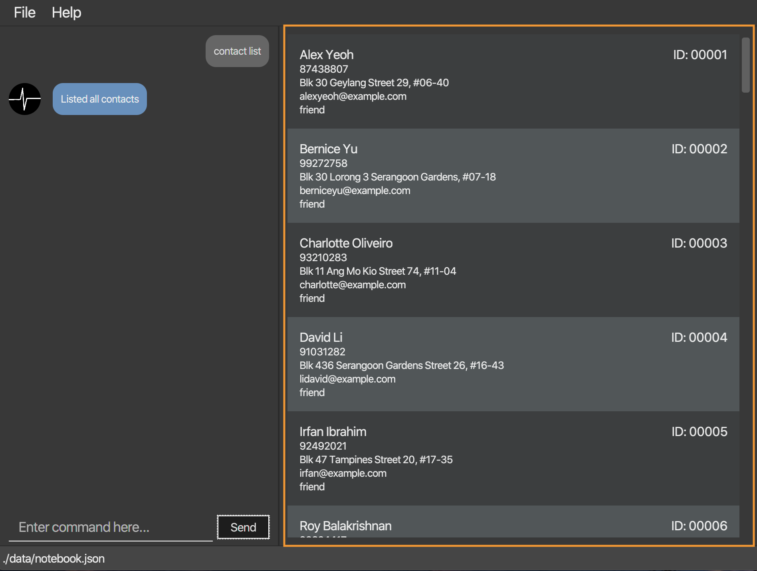
Task: Select the Charlotte Oliveiro contact name
Action: (x=346, y=243)
